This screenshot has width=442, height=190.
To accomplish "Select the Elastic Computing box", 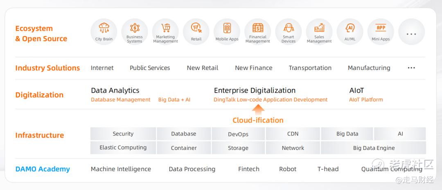I will click(123, 148).
